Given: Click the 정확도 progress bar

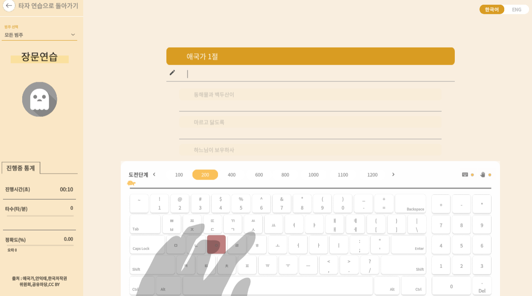Looking at the screenshot, I should pos(40,245).
